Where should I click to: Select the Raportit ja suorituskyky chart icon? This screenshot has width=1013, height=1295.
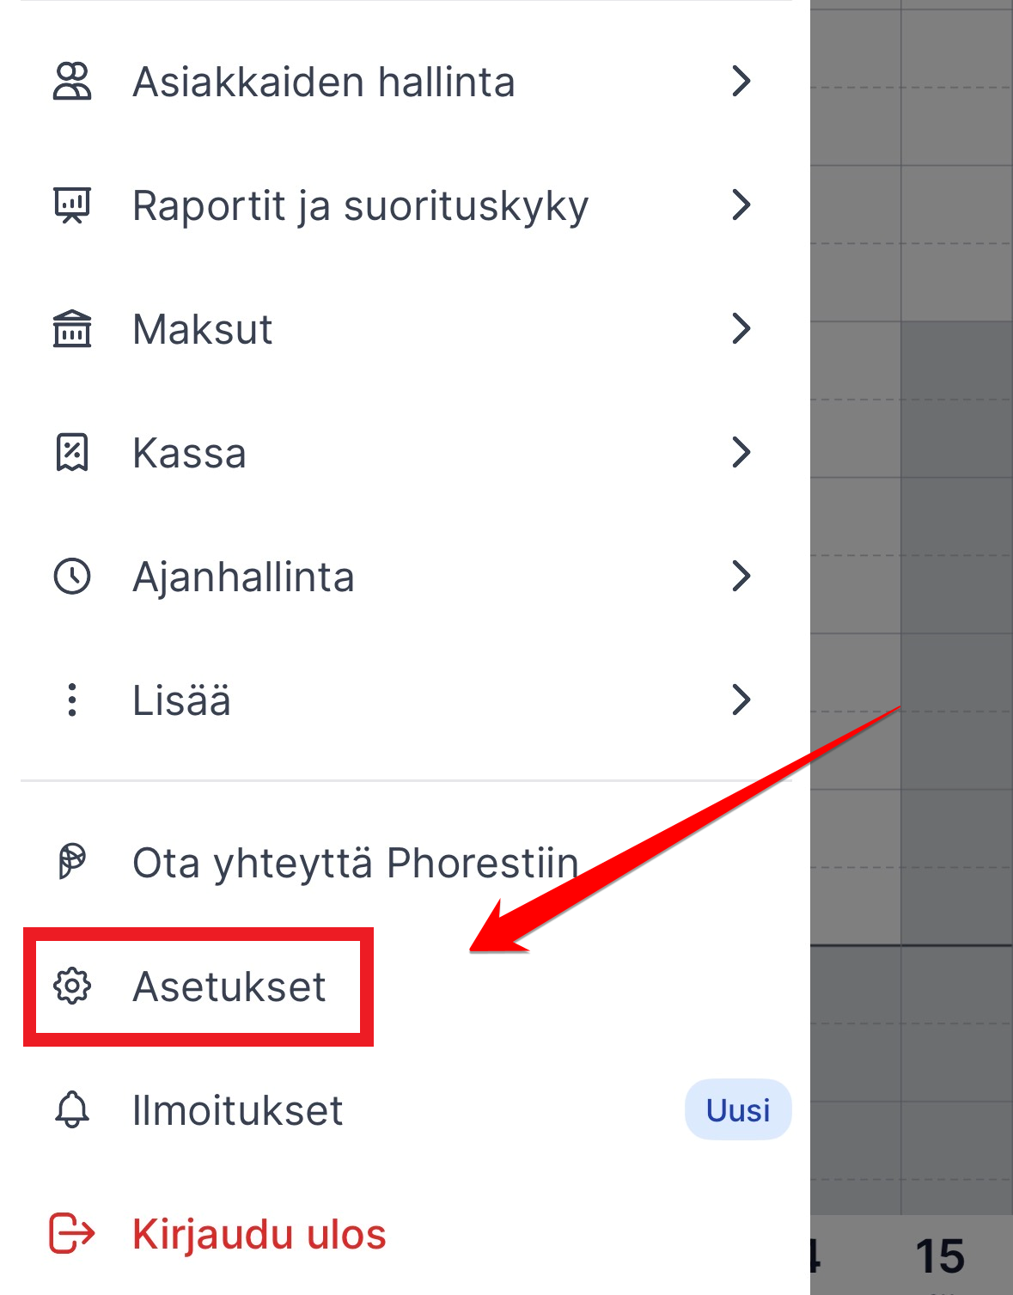coord(72,205)
